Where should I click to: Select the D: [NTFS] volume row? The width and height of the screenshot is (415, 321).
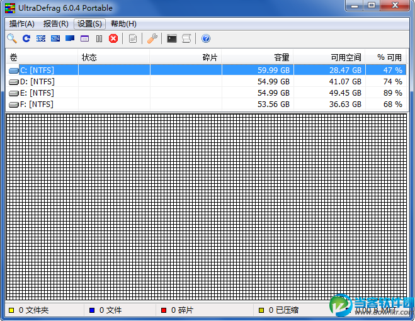click(x=206, y=81)
